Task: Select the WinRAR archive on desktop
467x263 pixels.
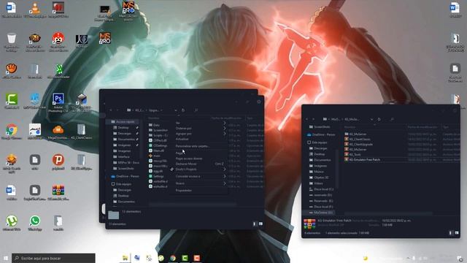Action: [58, 193]
